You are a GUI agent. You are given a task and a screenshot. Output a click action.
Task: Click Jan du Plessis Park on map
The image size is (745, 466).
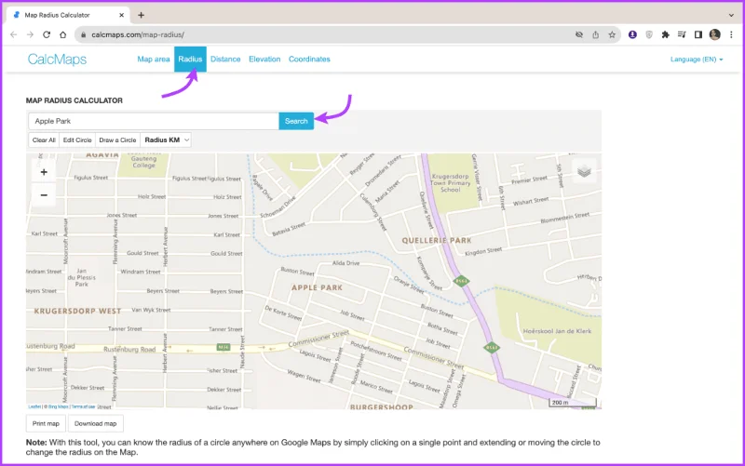81,277
